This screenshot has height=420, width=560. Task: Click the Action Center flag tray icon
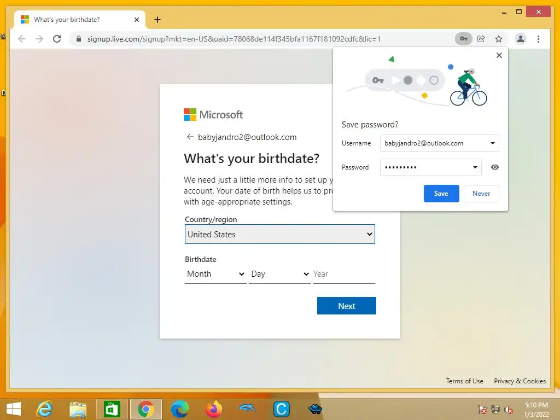(x=482, y=409)
